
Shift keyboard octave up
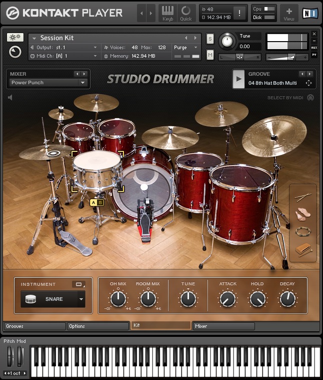point(24,373)
